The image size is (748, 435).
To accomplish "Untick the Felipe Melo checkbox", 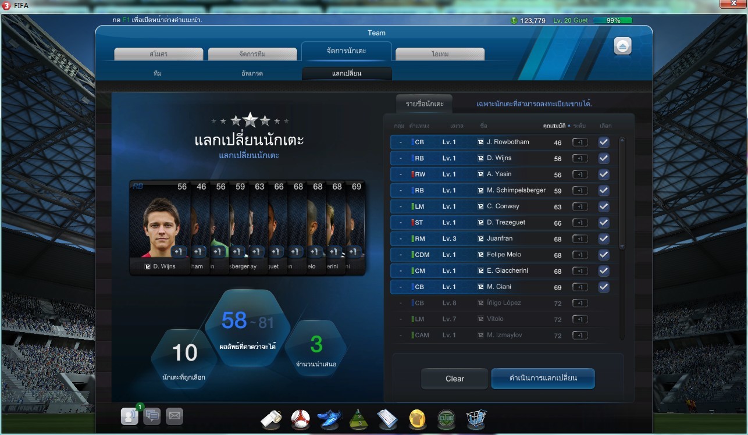I will 604,255.
